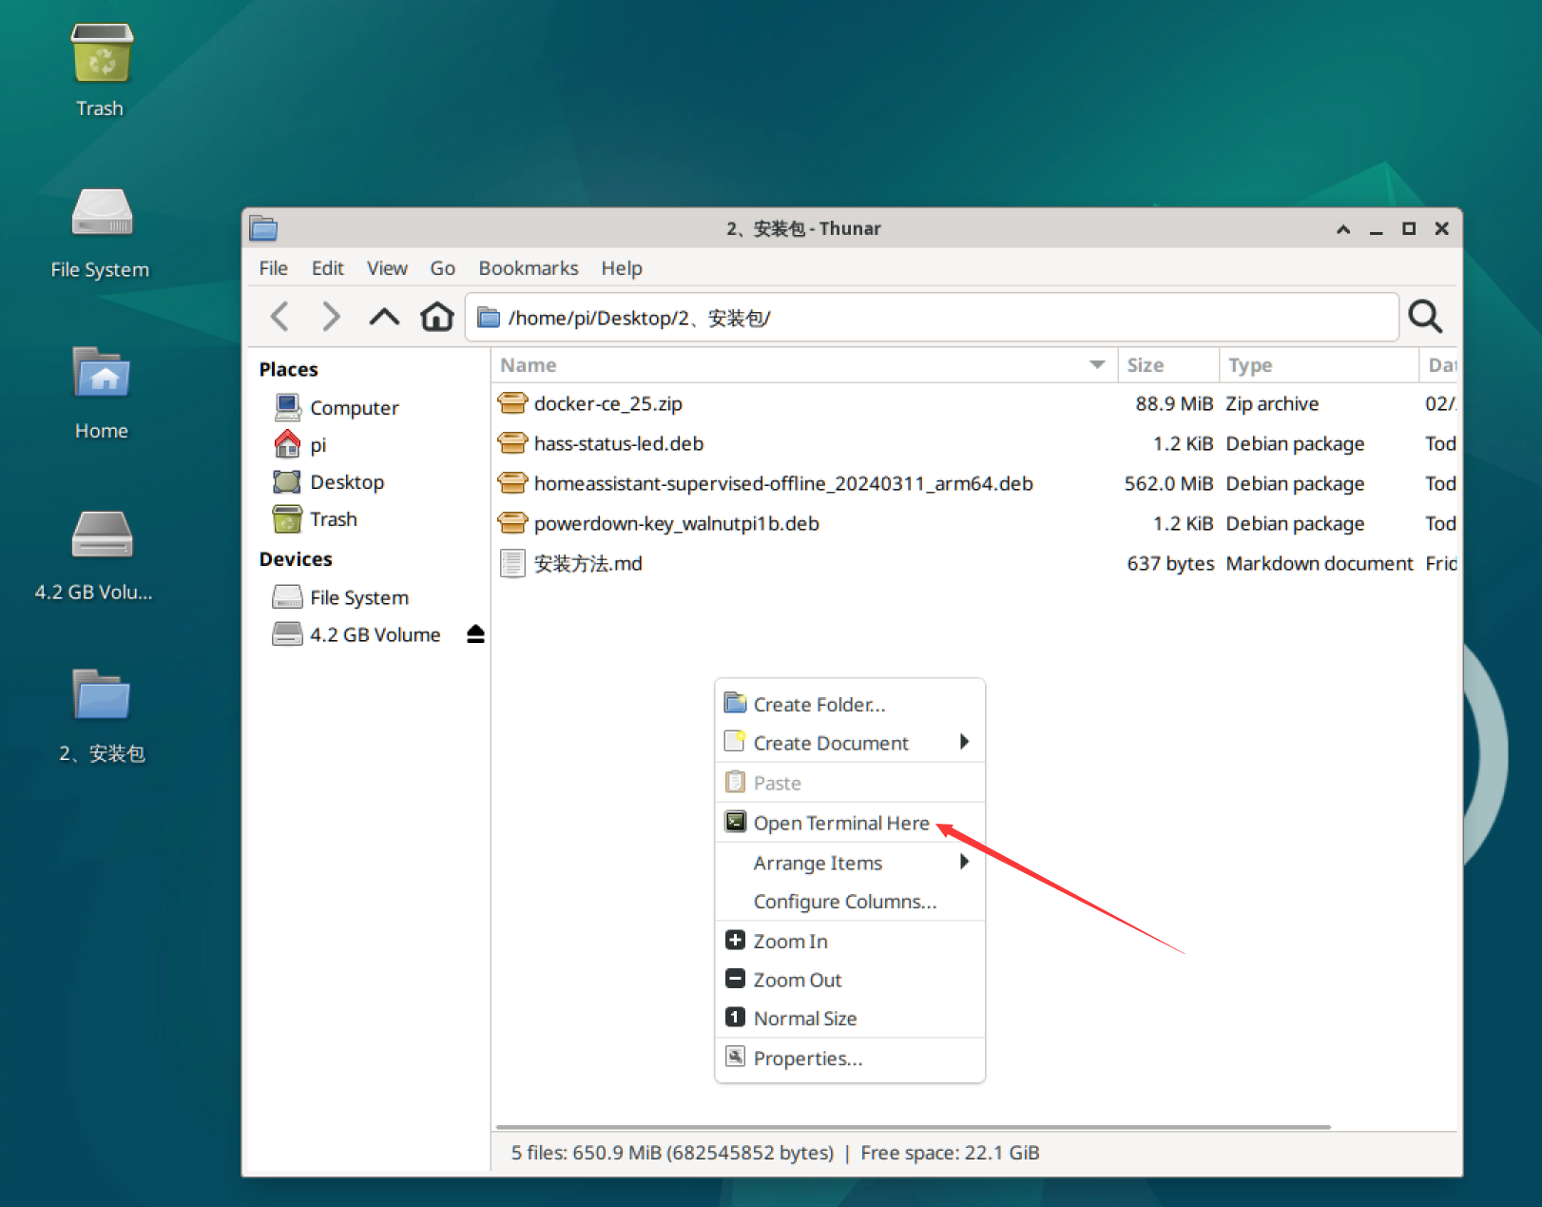Go back with the left arrow
The width and height of the screenshot is (1542, 1207).
pyautogui.click(x=279, y=316)
